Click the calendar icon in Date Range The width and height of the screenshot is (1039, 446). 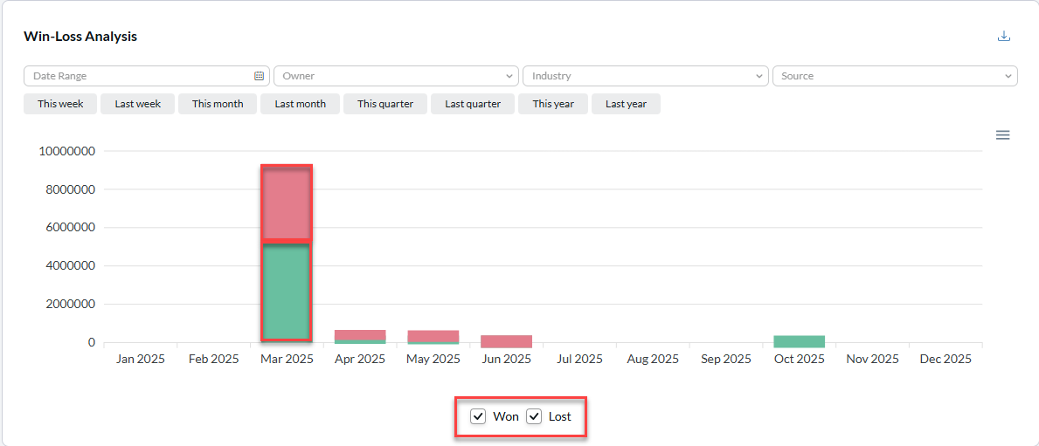[259, 76]
